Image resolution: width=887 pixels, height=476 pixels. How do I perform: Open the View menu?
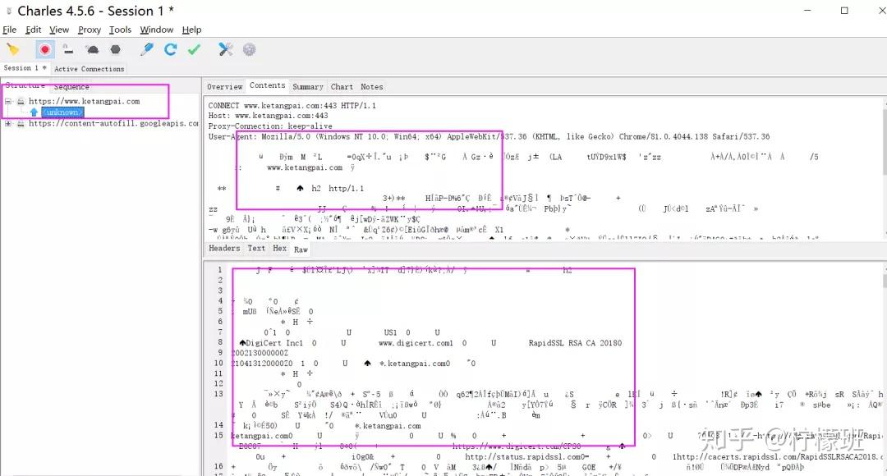point(59,30)
